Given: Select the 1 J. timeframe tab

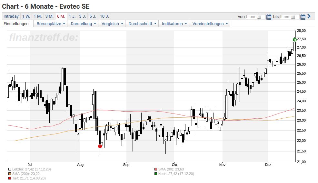Looking at the screenshot, I should click(x=72, y=16).
